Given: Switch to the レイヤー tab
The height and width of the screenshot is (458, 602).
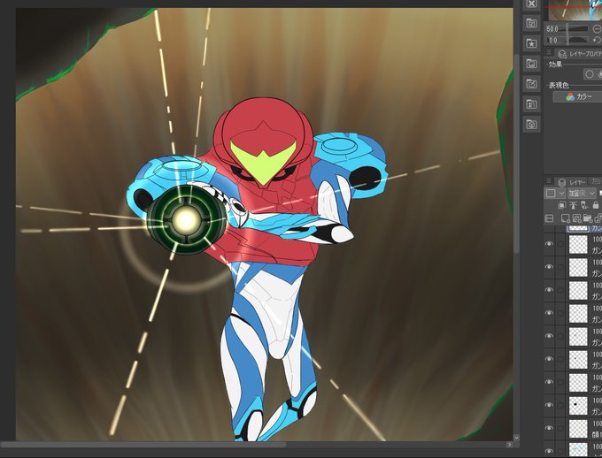Looking at the screenshot, I should pyautogui.click(x=572, y=182).
